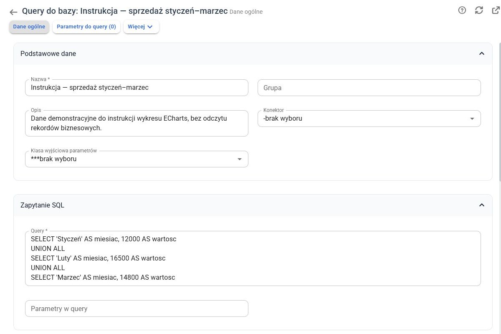501x334 pixels.
Task: Click the line SELECT 'Luty' AS miesiac
Action: [98, 258]
